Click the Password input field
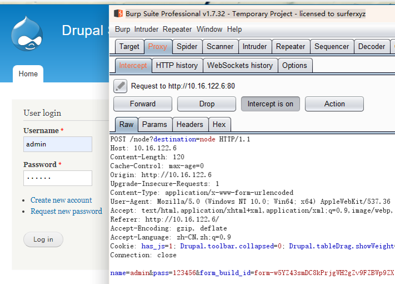395x284 pixels. pyautogui.click(x=58, y=178)
